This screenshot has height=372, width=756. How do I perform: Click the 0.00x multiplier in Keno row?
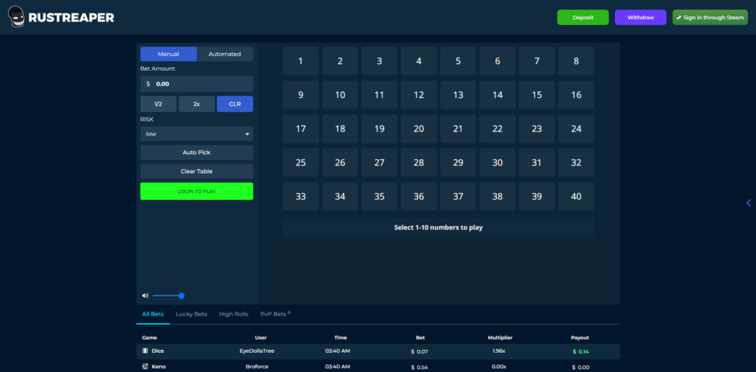[x=498, y=367]
